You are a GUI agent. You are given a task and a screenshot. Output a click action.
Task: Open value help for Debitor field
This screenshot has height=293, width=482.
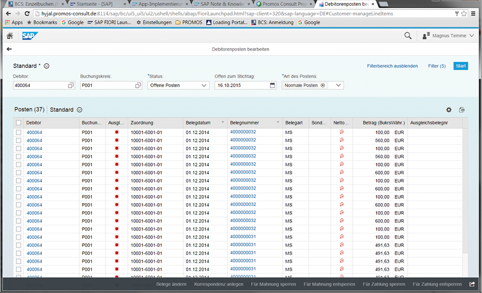tap(71, 85)
